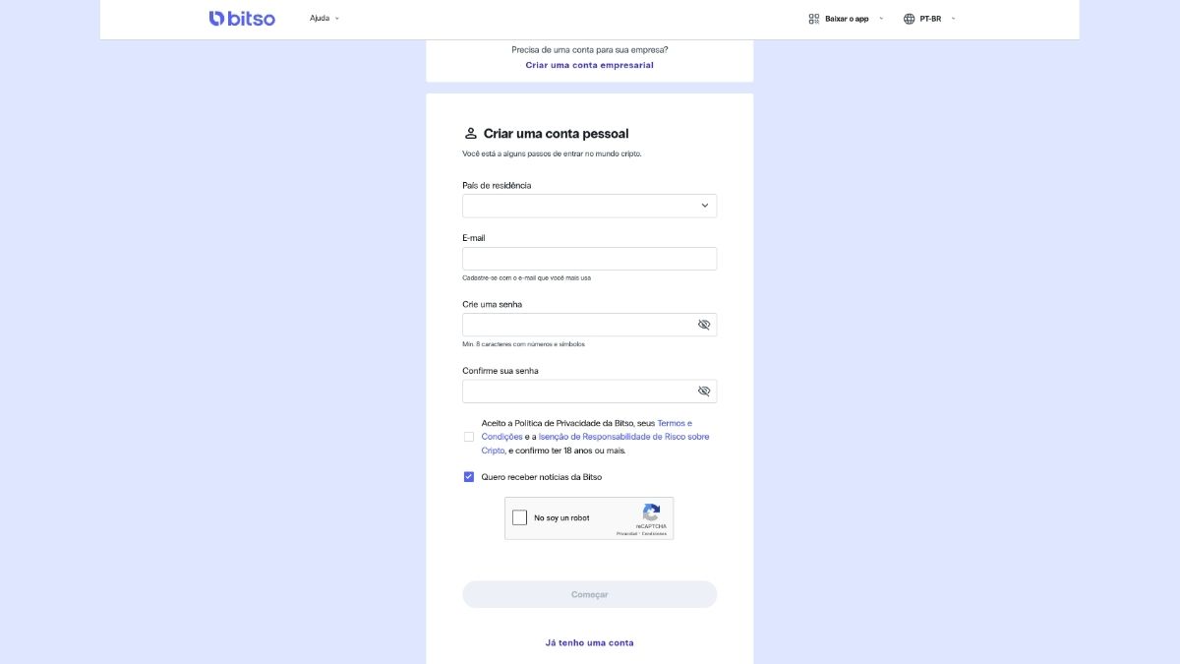Image resolution: width=1180 pixels, height=664 pixels.
Task: Focus the E-mail input field
Action: (589, 259)
